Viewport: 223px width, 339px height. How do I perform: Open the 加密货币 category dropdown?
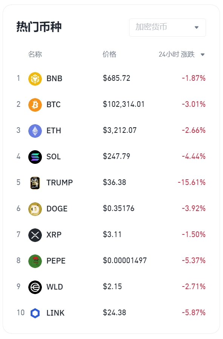coord(168,28)
